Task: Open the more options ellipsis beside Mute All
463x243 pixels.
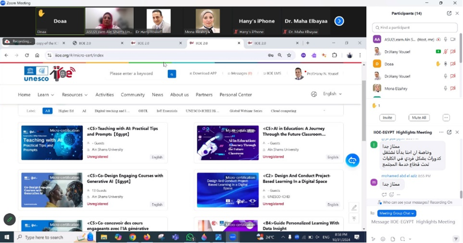Action: pyautogui.click(x=446, y=118)
